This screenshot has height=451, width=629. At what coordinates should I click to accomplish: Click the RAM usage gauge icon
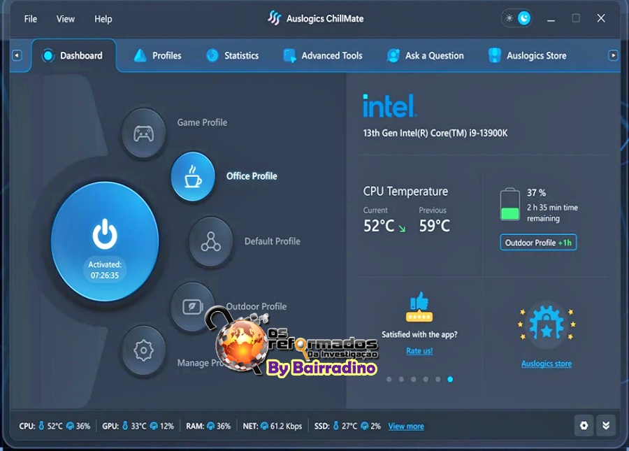(210, 426)
